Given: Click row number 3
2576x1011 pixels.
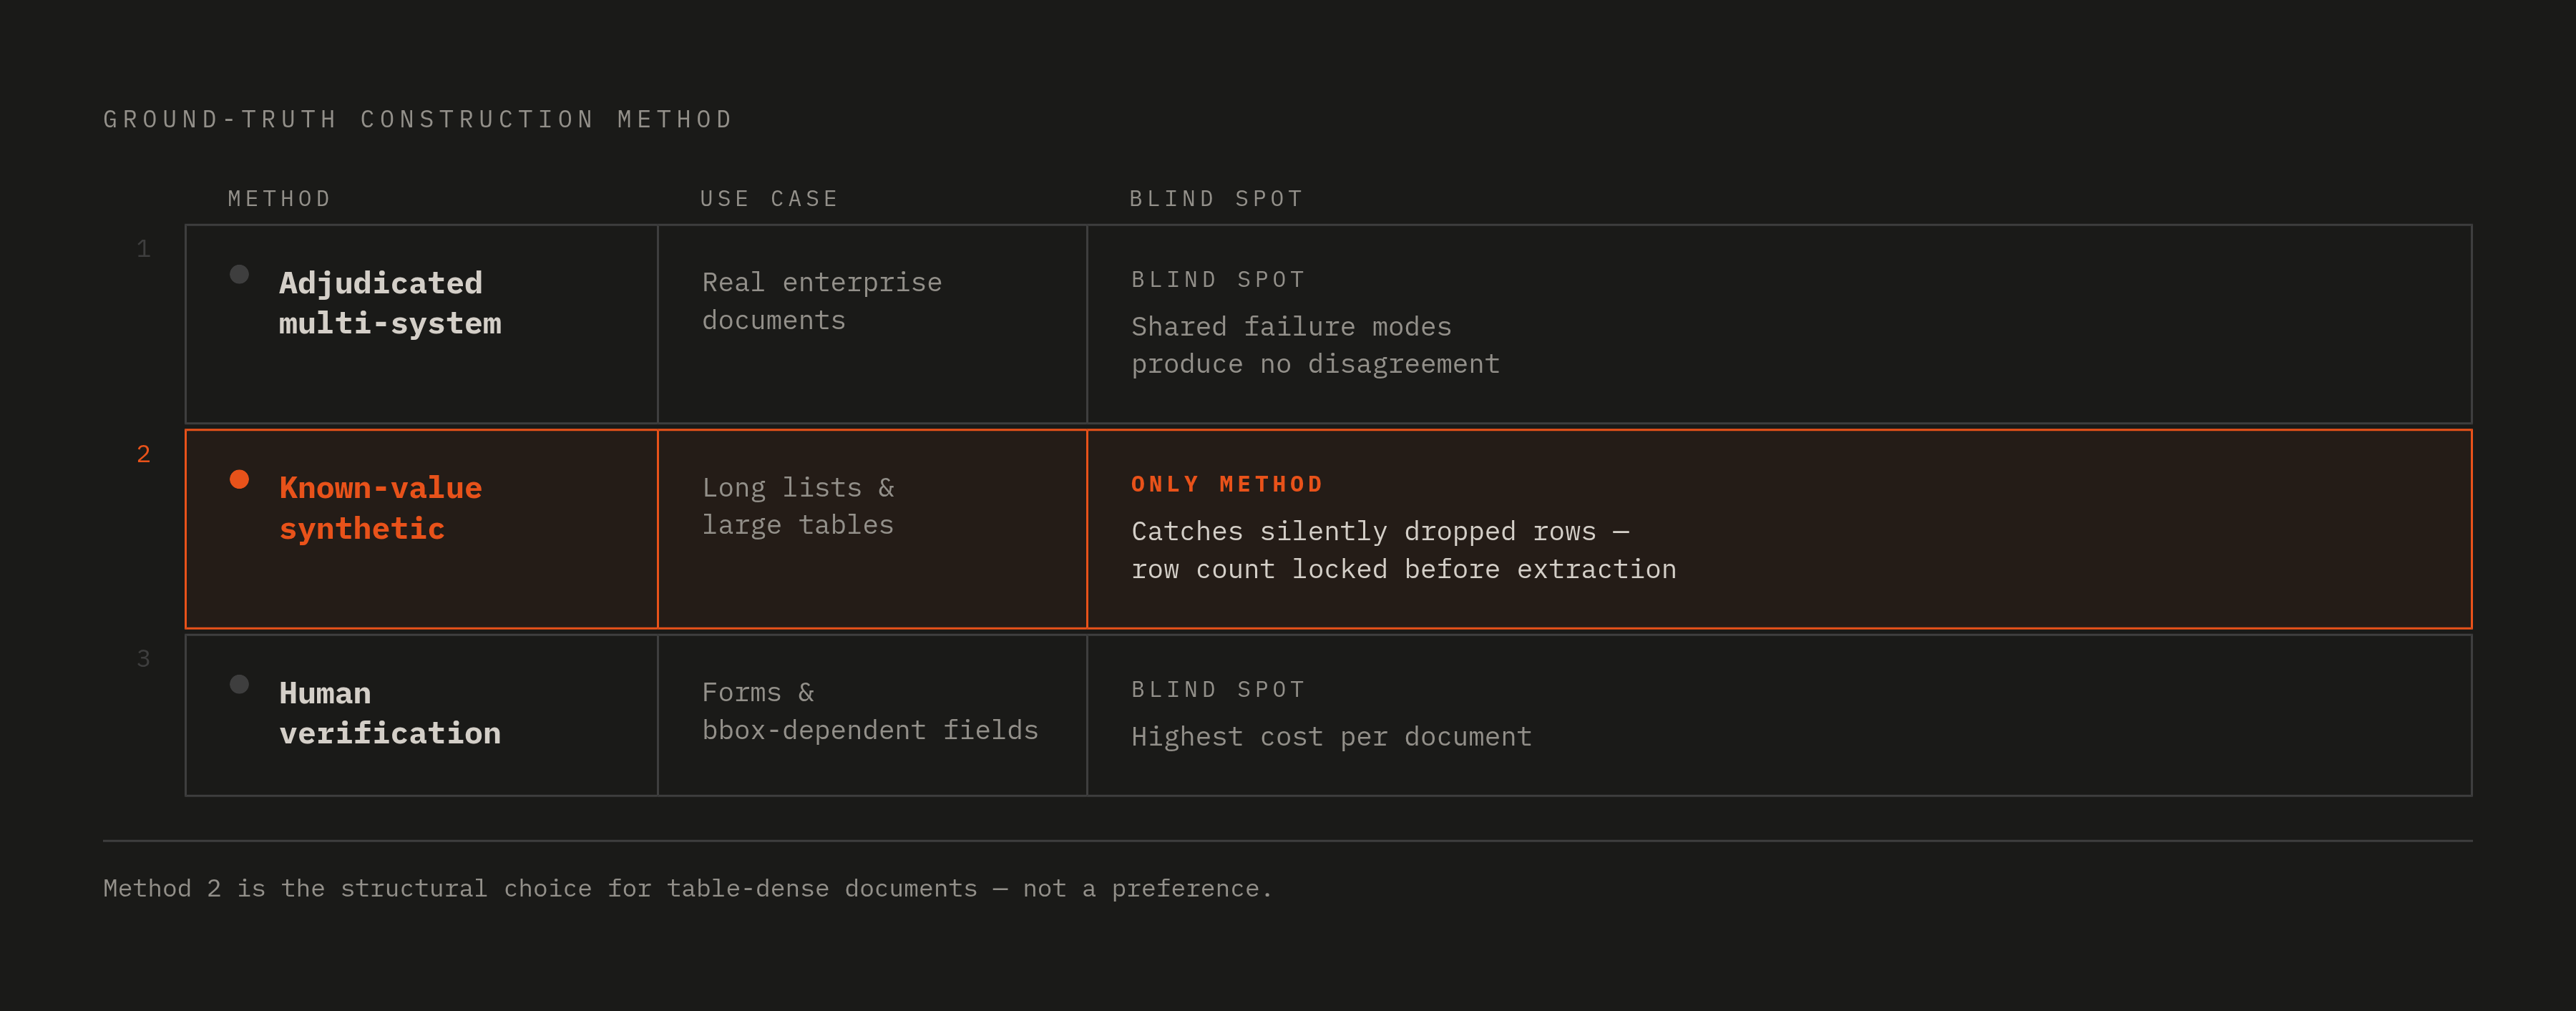Looking at the screenshot, I should (144, 659).
